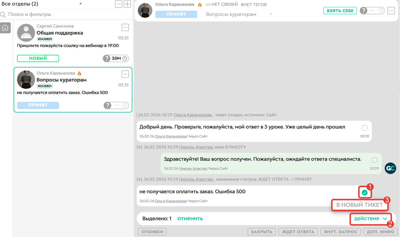Open Ольга Карамазова avatar in ticket list

pos(26,79)
